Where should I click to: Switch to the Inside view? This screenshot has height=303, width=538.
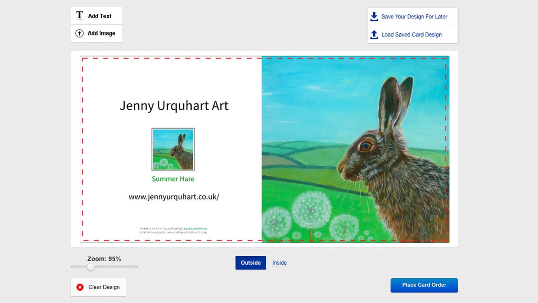coord(280,263)
